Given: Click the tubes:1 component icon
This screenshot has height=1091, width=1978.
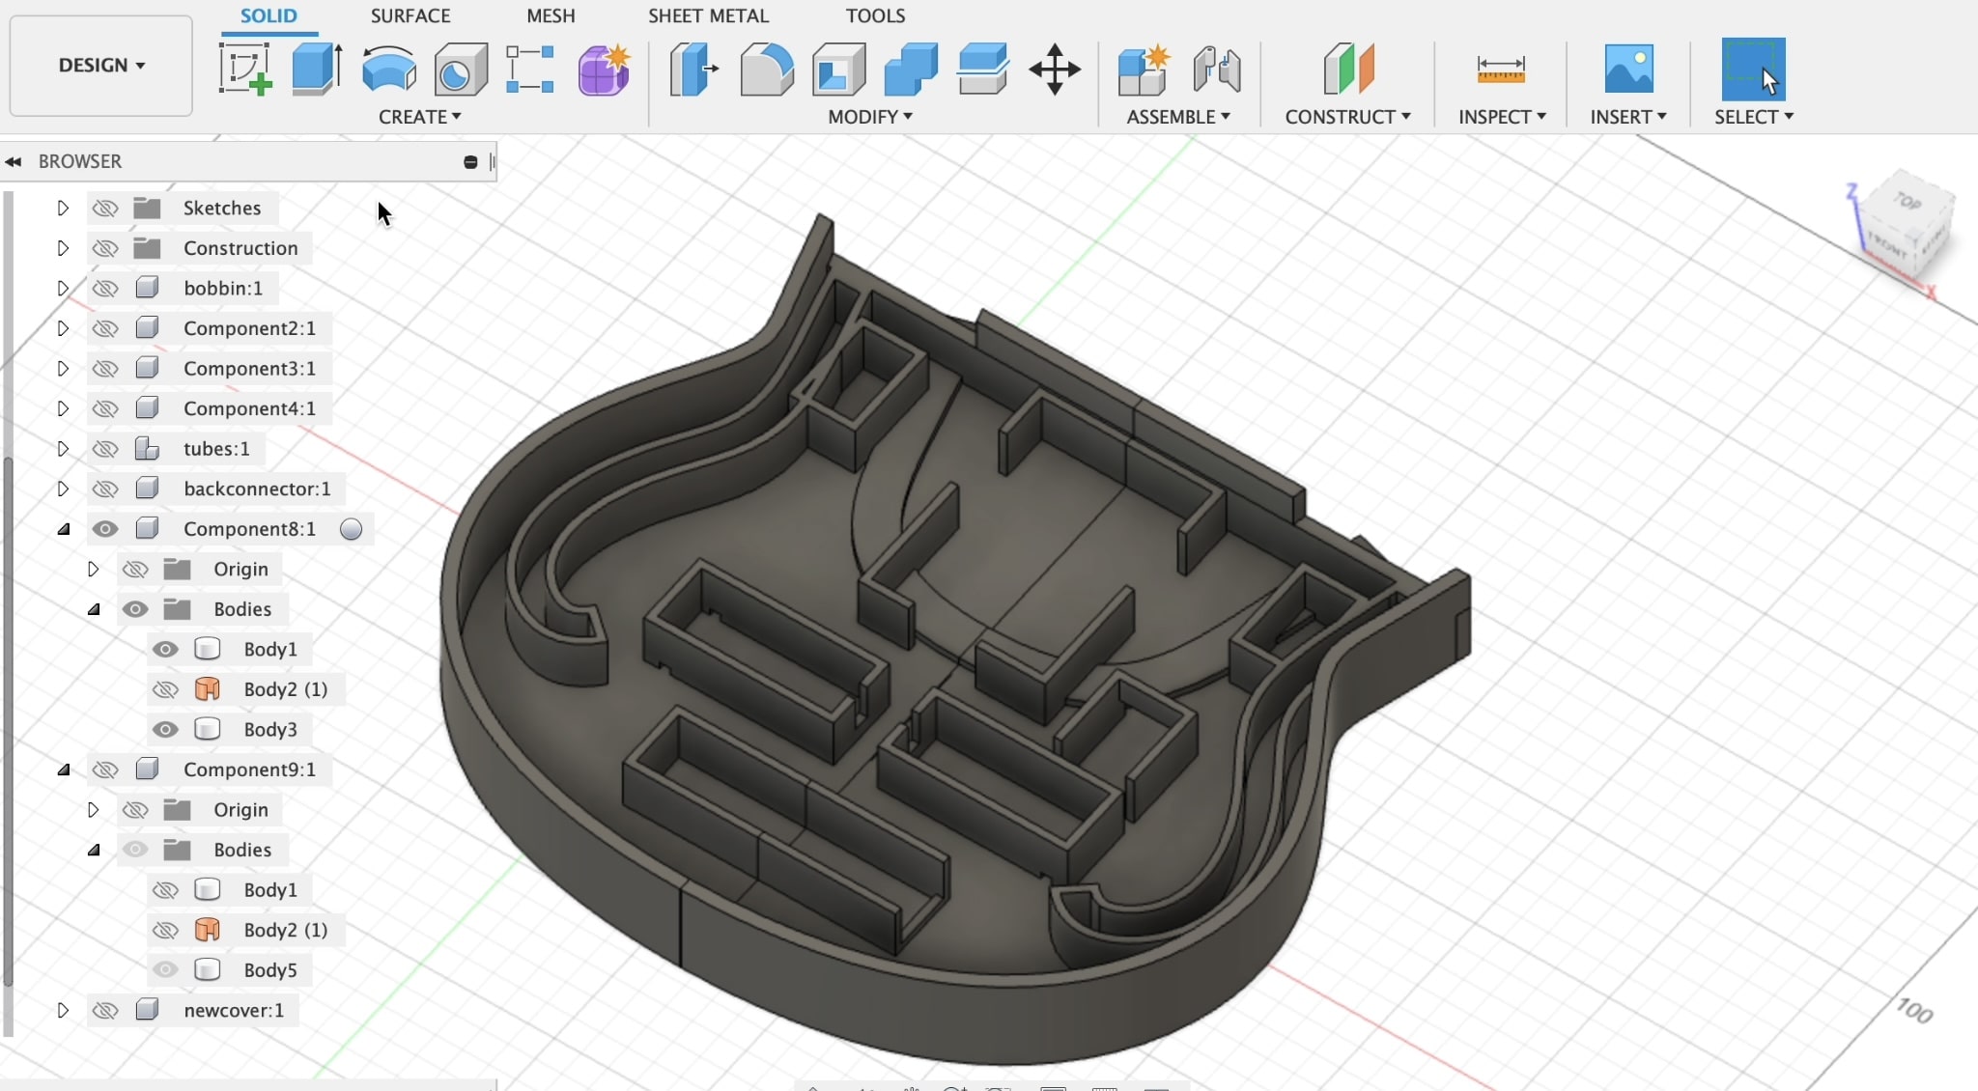Looking at the screenshot, I should tap(147, 449).
